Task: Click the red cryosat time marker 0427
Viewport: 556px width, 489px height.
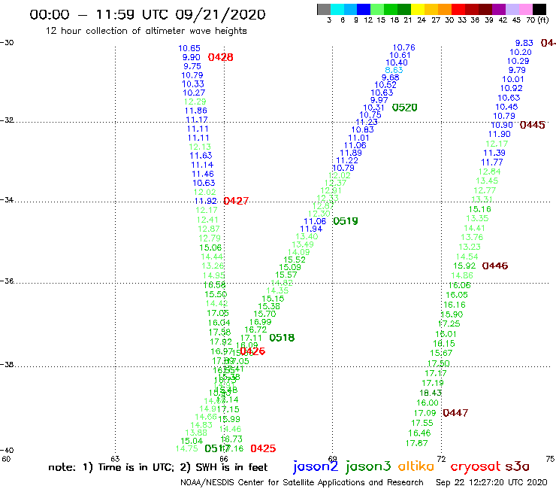Action: point(236,201)
